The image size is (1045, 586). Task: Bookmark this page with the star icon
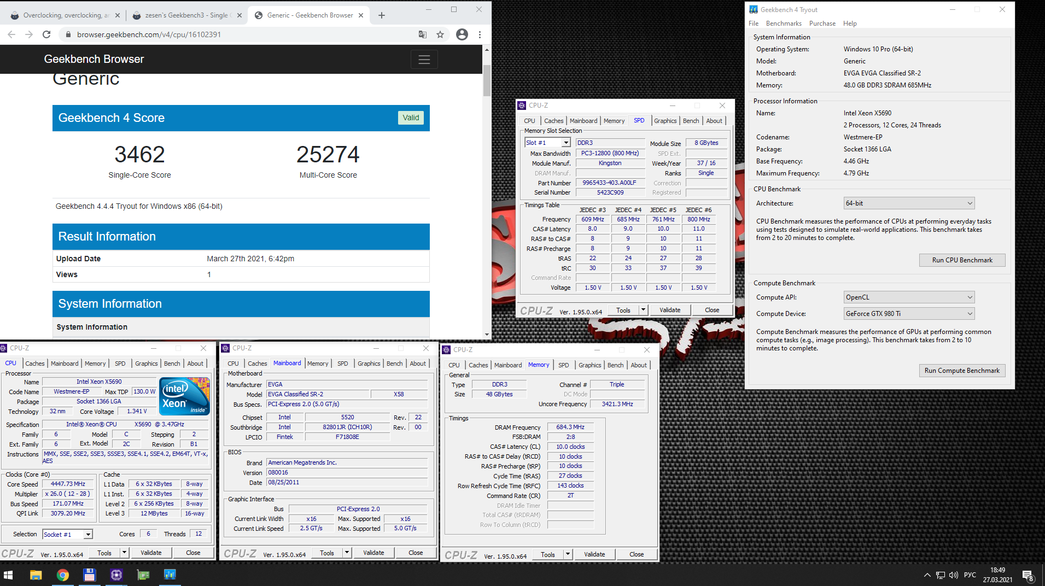[x=440, y=34]
